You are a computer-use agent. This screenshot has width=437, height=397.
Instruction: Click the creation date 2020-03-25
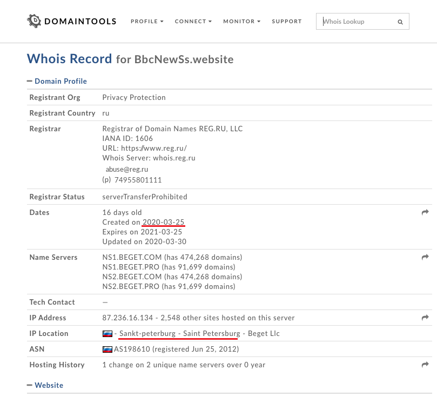click(x=164, y=223)
